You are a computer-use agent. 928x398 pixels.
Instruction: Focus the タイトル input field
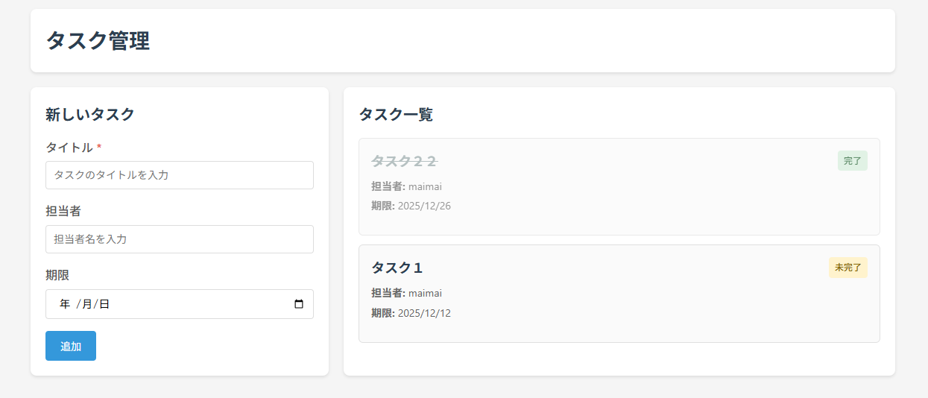tap(179, 175)
